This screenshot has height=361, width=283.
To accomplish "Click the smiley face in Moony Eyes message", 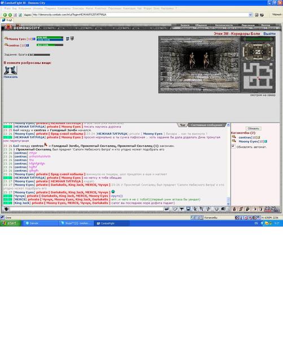I will point(113,192).
